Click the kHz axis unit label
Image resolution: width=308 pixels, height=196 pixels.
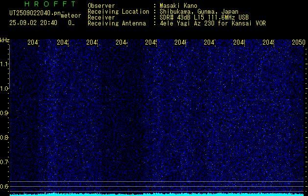(x=5, y=41)
